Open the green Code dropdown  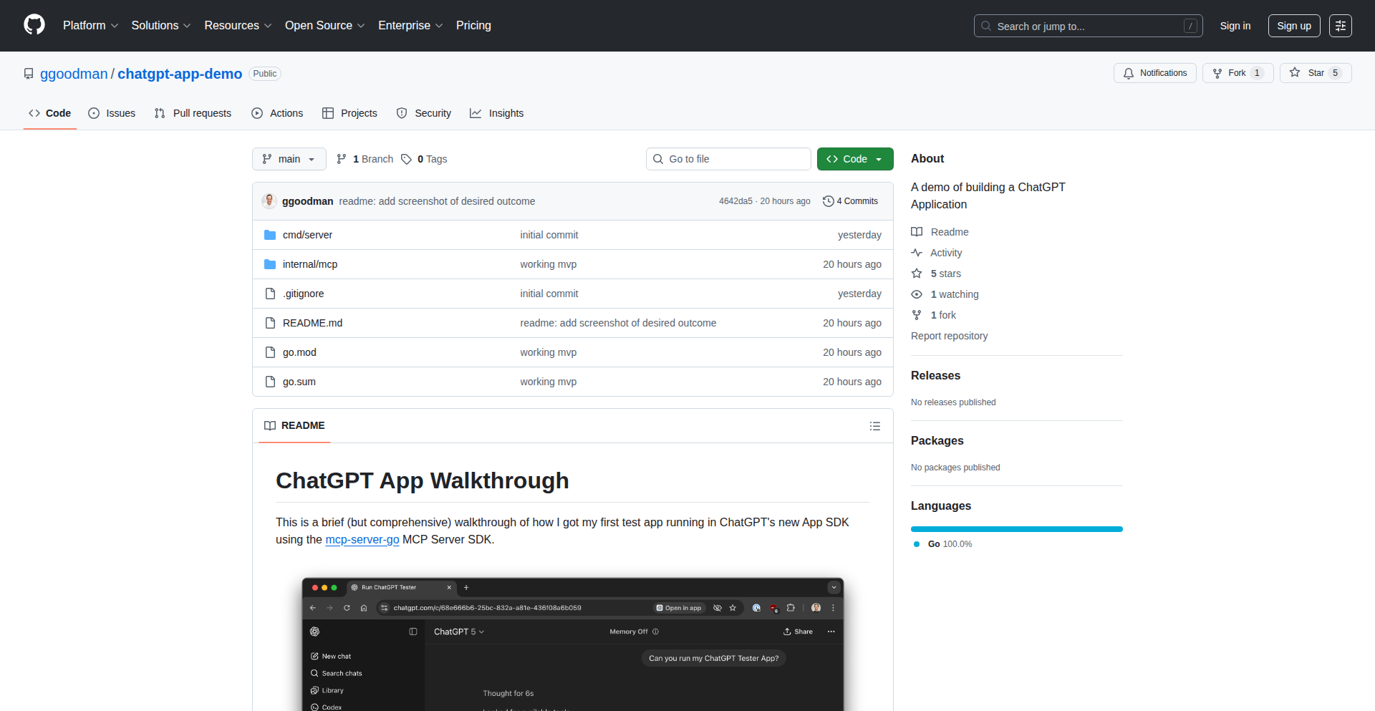point(854,159)
